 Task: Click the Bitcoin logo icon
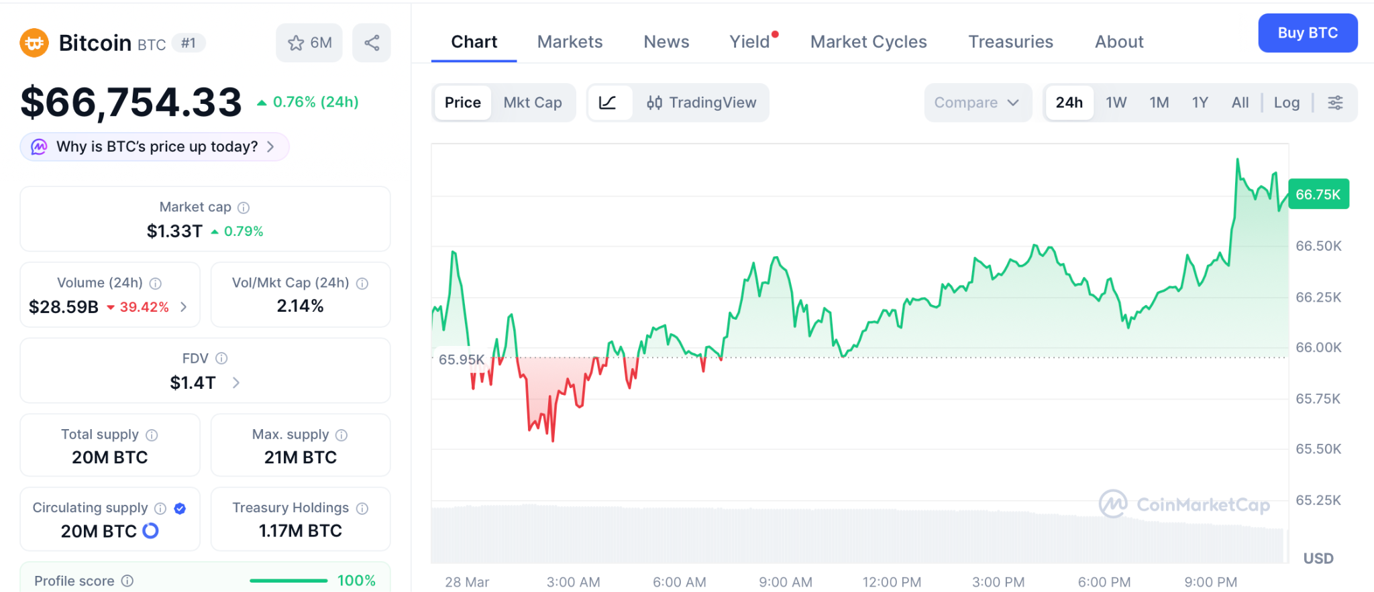[34, 43]
